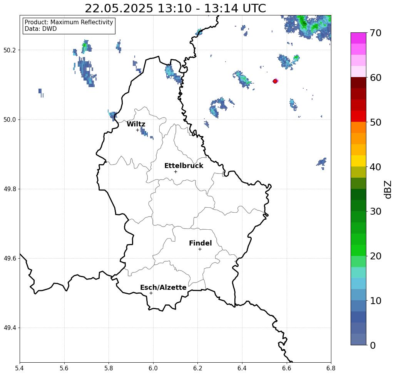396x375 pixels.
Task: Click the 30 tick label on colorbar
Action: 375,212
